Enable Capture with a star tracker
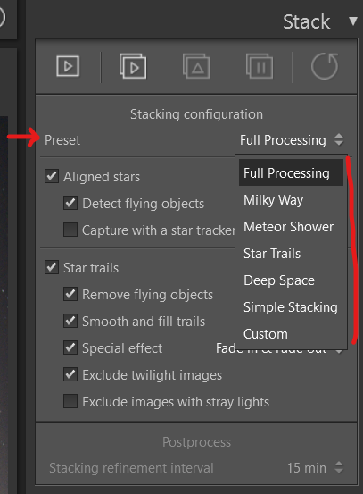Viewport: 363px width, 494px height. click(x=70, y=230)
